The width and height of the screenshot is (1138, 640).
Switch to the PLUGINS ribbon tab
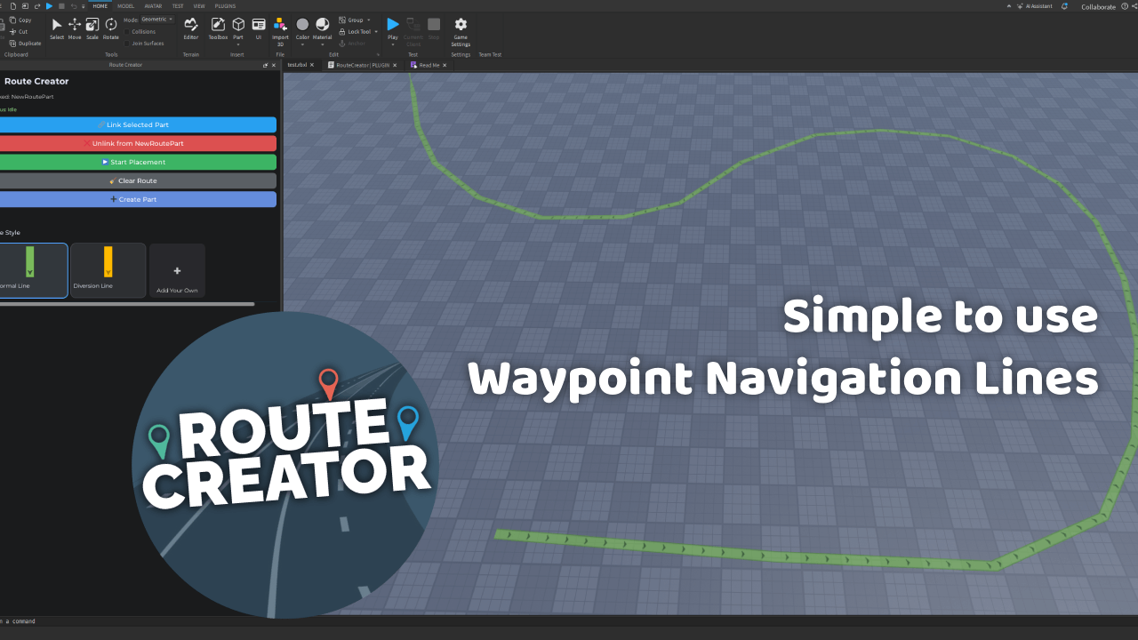[224, 5]
